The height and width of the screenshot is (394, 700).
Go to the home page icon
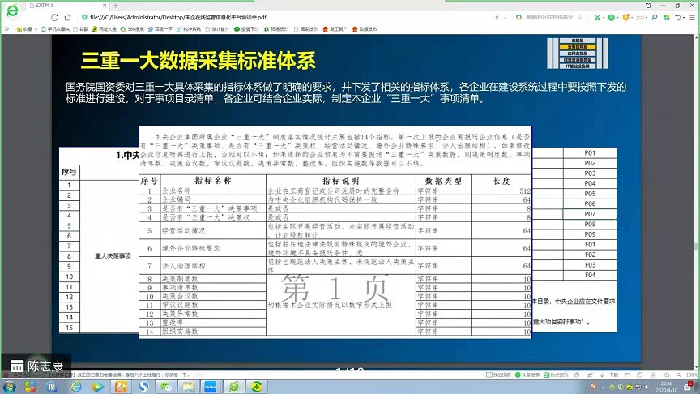(67, 17)
